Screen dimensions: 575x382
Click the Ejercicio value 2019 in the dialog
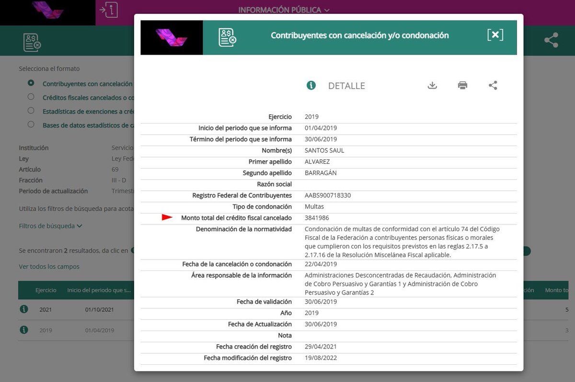pyautogui.click(x=311, y=116)
